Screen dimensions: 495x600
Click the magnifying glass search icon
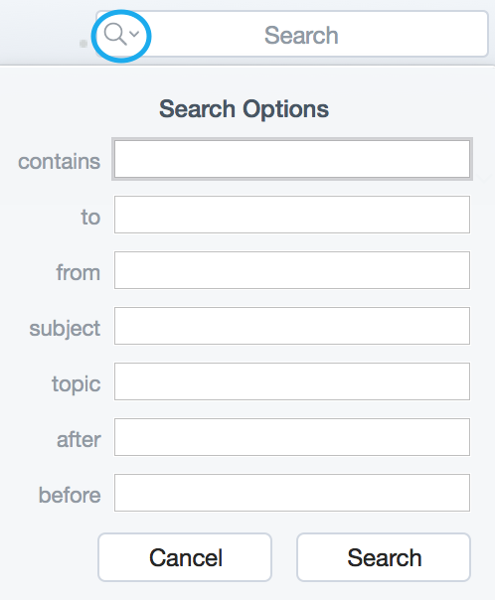(115, 35)
